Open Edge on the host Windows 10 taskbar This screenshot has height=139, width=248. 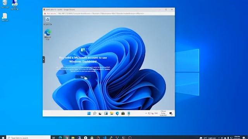click(60, 137)
